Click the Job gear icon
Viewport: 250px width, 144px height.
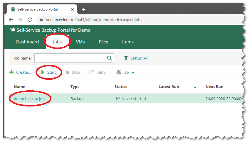point(119,72)
